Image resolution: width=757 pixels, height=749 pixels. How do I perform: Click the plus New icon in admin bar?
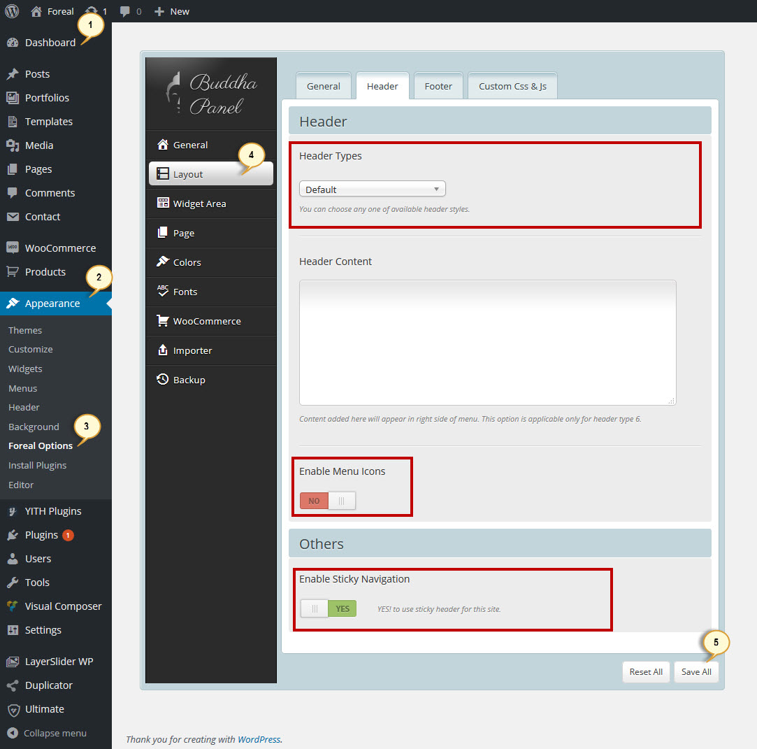tap(159, 12)
